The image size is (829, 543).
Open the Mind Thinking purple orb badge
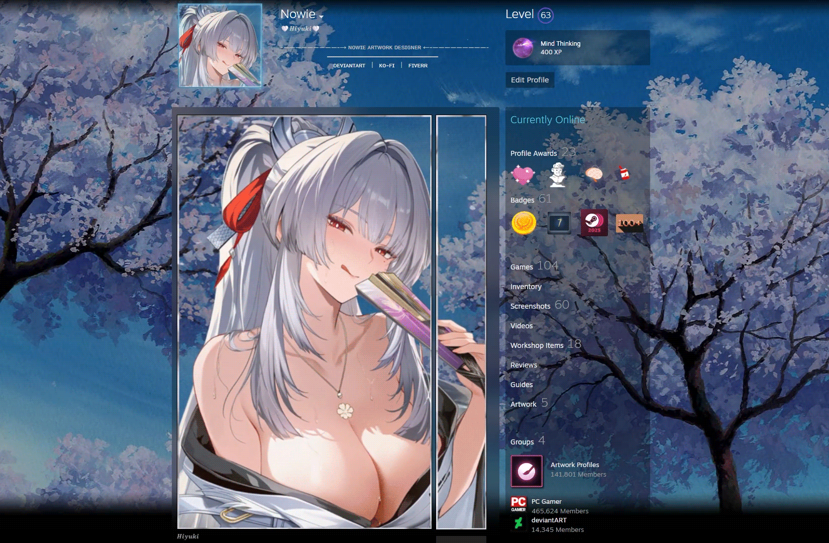point(523,48)
